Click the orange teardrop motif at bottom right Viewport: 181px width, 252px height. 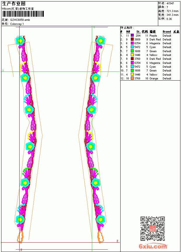(101, 237)
